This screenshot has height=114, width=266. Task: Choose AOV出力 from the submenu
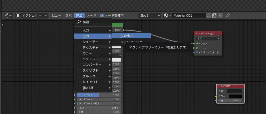pyautogui.click(x=131, y=36)
